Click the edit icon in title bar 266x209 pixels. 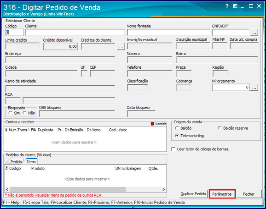click(x=235, y=6)
